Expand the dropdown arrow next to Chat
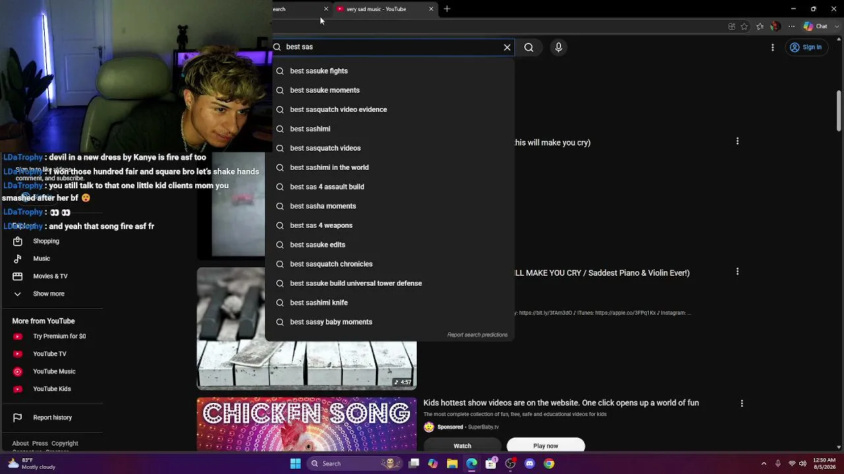The width and height of the screenshot is (844, 474). [x=838, y=26]
